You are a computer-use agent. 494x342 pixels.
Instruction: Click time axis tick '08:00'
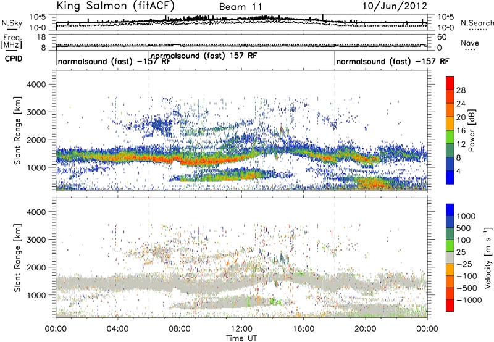click(x=180, y=329)
